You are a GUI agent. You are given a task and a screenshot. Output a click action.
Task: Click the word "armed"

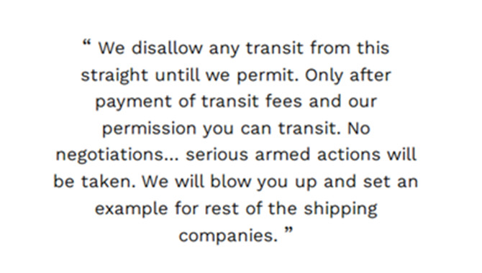tap(283, 154)
